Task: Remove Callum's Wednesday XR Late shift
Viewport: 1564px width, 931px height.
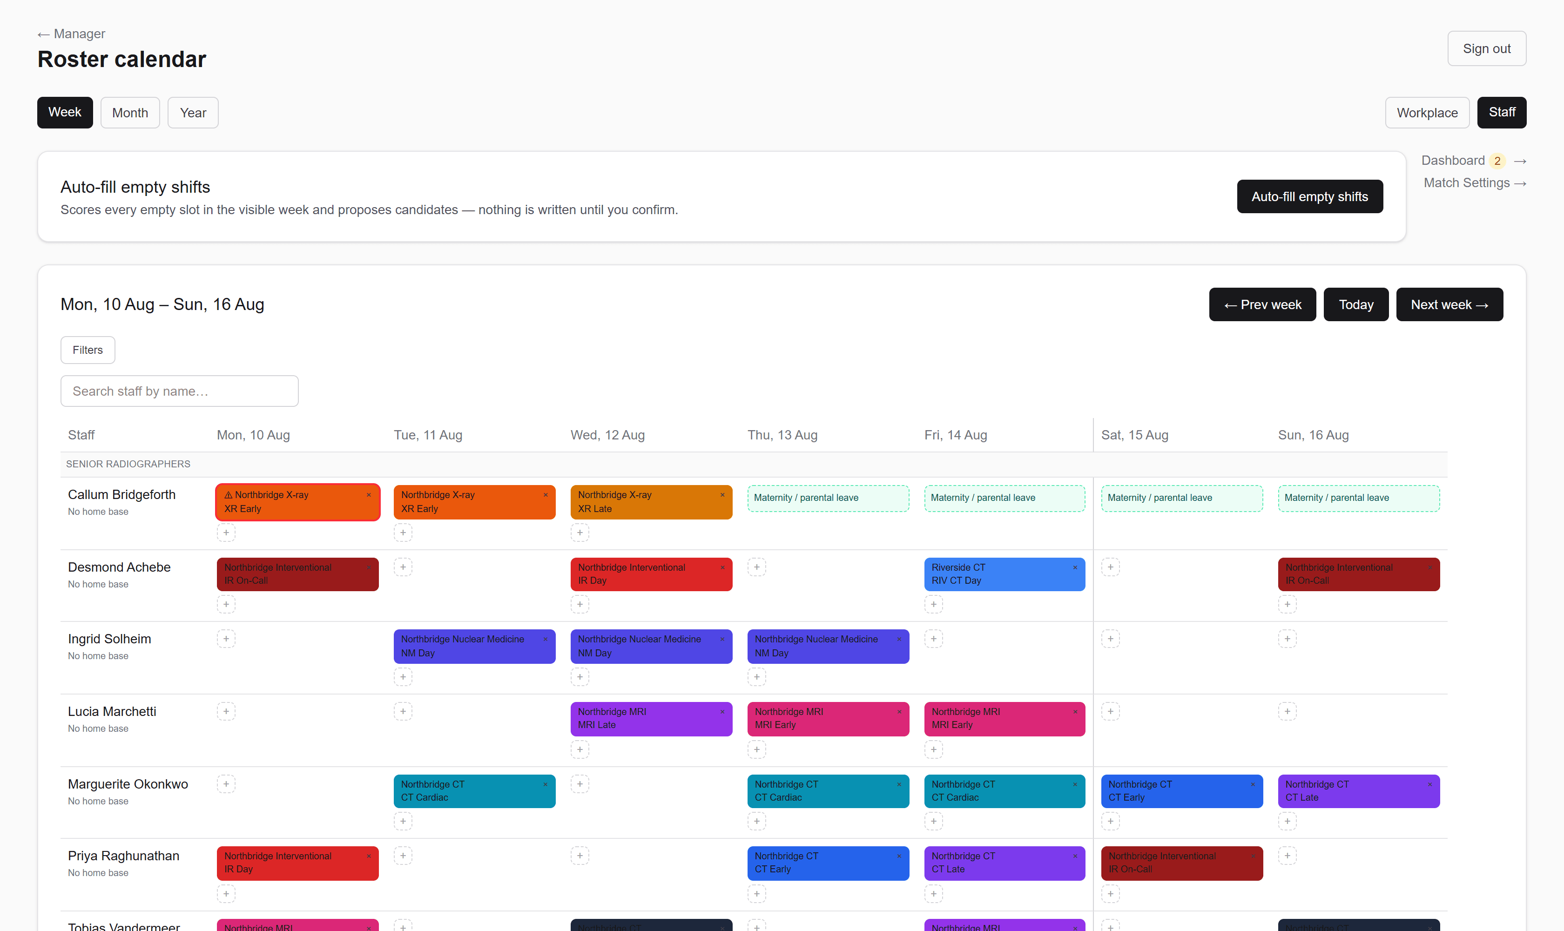Action: (x=723, y=495)
